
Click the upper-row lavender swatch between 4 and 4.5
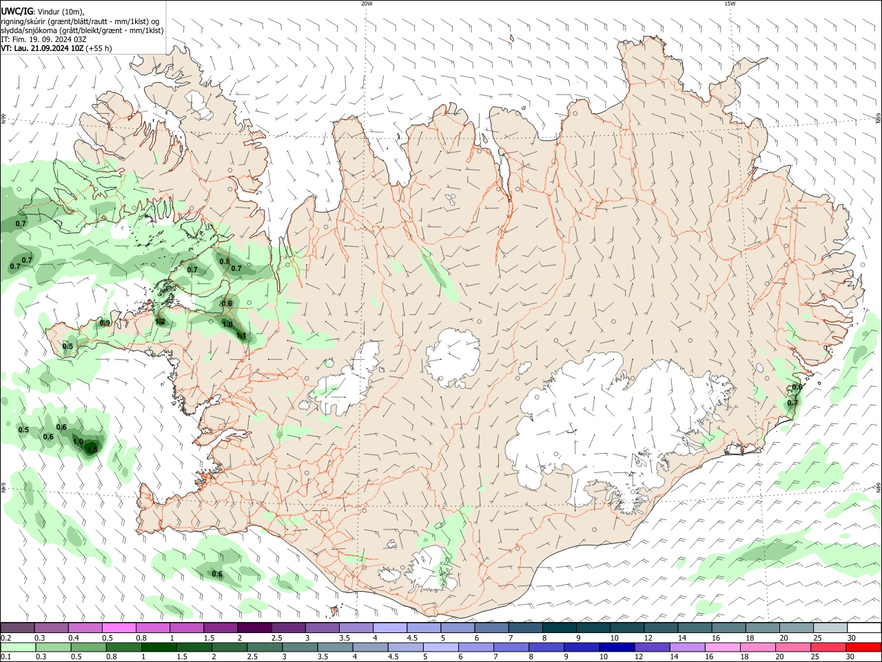pos(390,628)
